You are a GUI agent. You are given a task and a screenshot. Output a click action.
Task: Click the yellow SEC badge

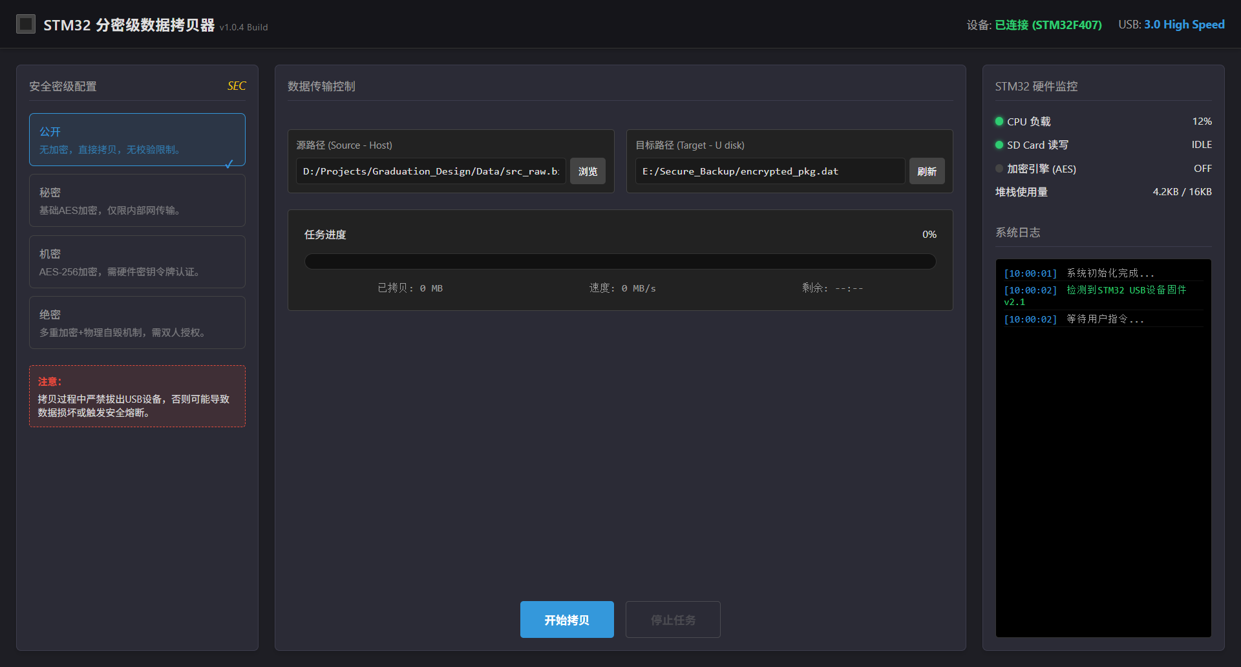[x=236, y=86]
